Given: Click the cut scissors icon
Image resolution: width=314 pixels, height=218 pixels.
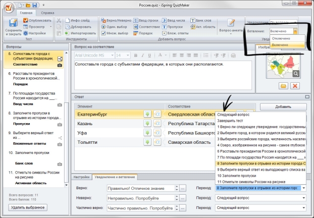Looking at the screenshot, I should click(x=59, y=20).
